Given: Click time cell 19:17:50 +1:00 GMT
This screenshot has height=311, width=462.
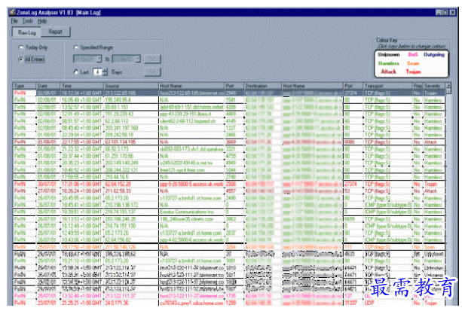Looking at the screenshot, I should coord(82,247).
